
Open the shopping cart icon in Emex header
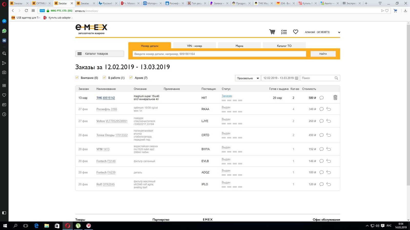272,32
